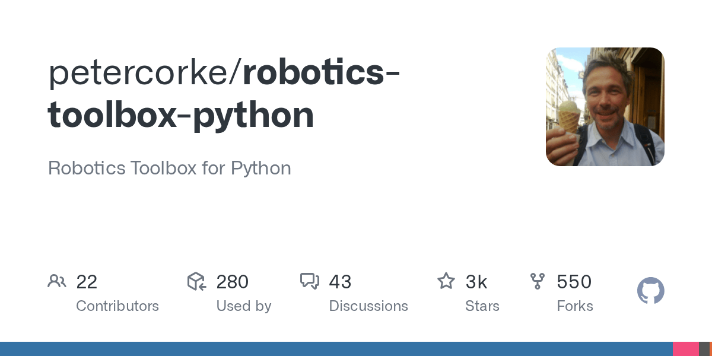Open the Discussions label
Screen dimensions: 712x356
tap(368, 306)
